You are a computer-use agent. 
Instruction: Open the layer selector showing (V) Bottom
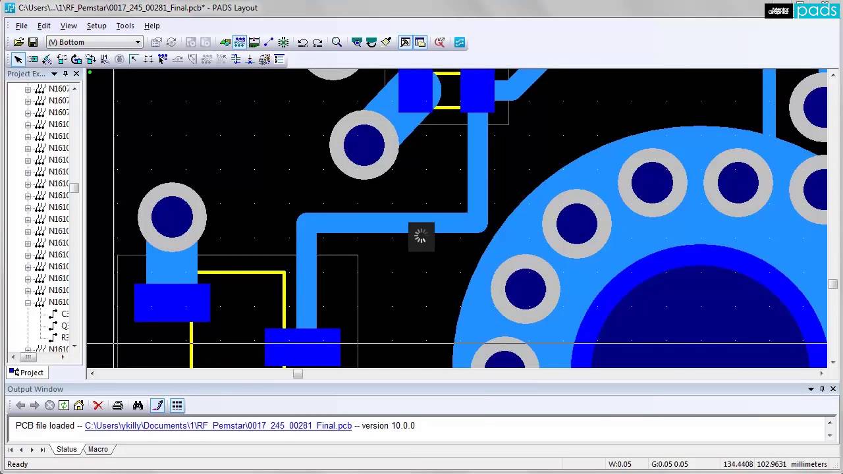[94, 42]
